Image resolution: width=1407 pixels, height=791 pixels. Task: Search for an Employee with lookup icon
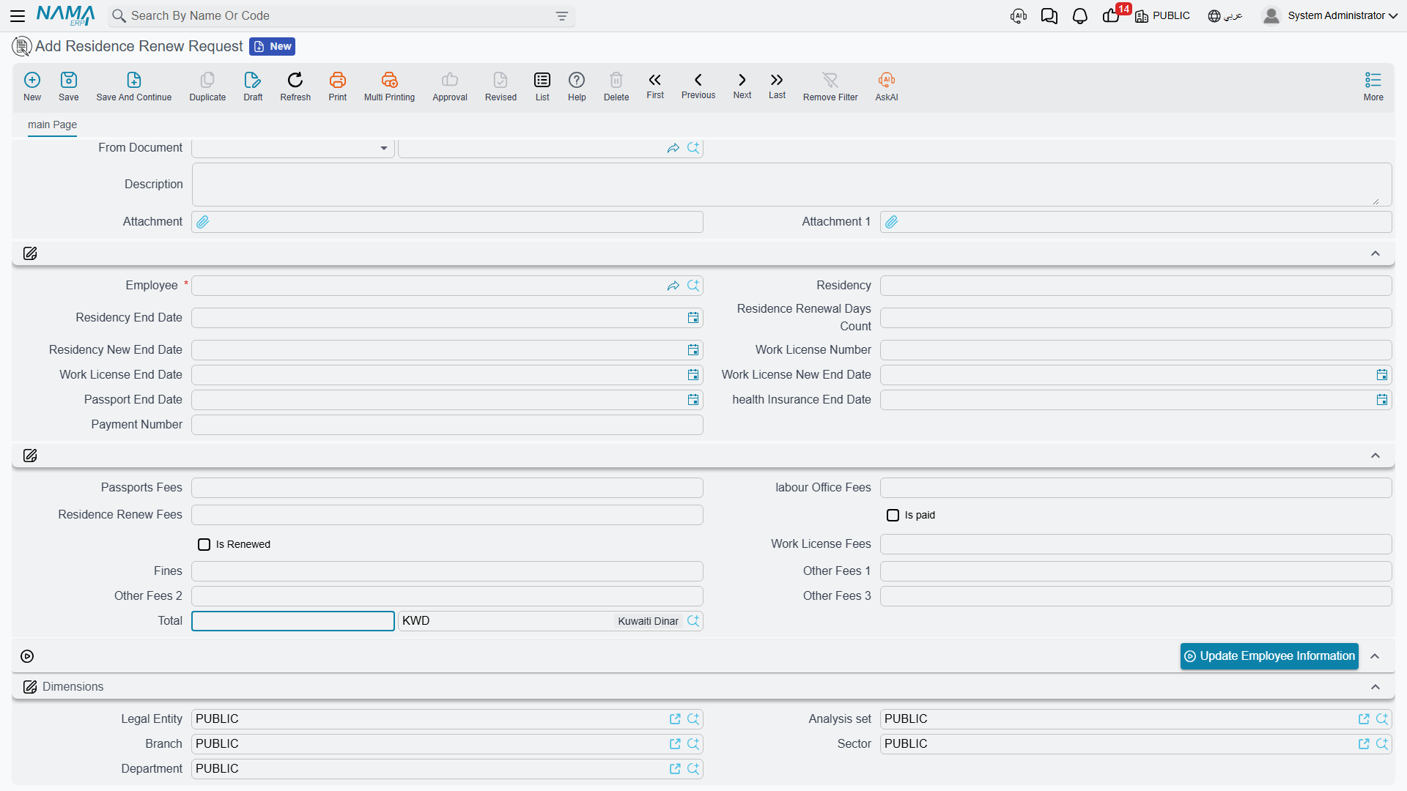click(x=693, y=286)
